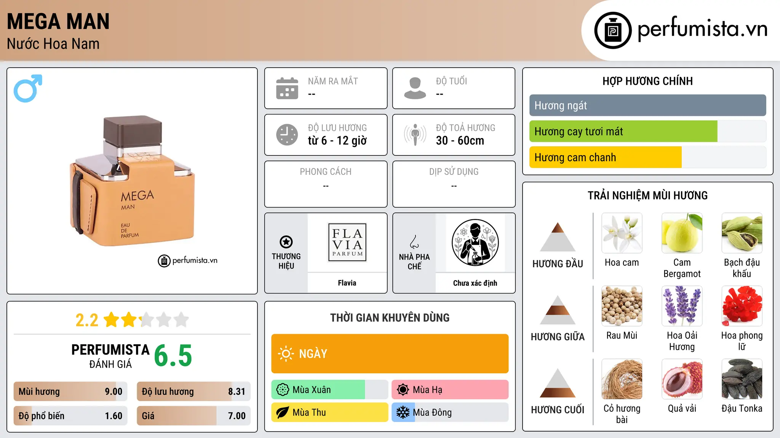Click the 30 - 60cm sillage value
This screenshot has width=780, height=438.
pos(460,141)
